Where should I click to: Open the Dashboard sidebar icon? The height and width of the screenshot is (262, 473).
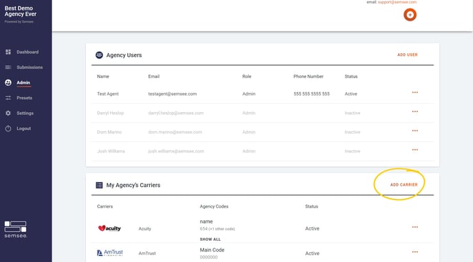point(8,52)
